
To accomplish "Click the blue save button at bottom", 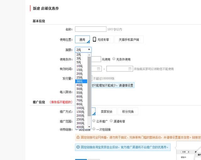I will (x=81, y=159).
